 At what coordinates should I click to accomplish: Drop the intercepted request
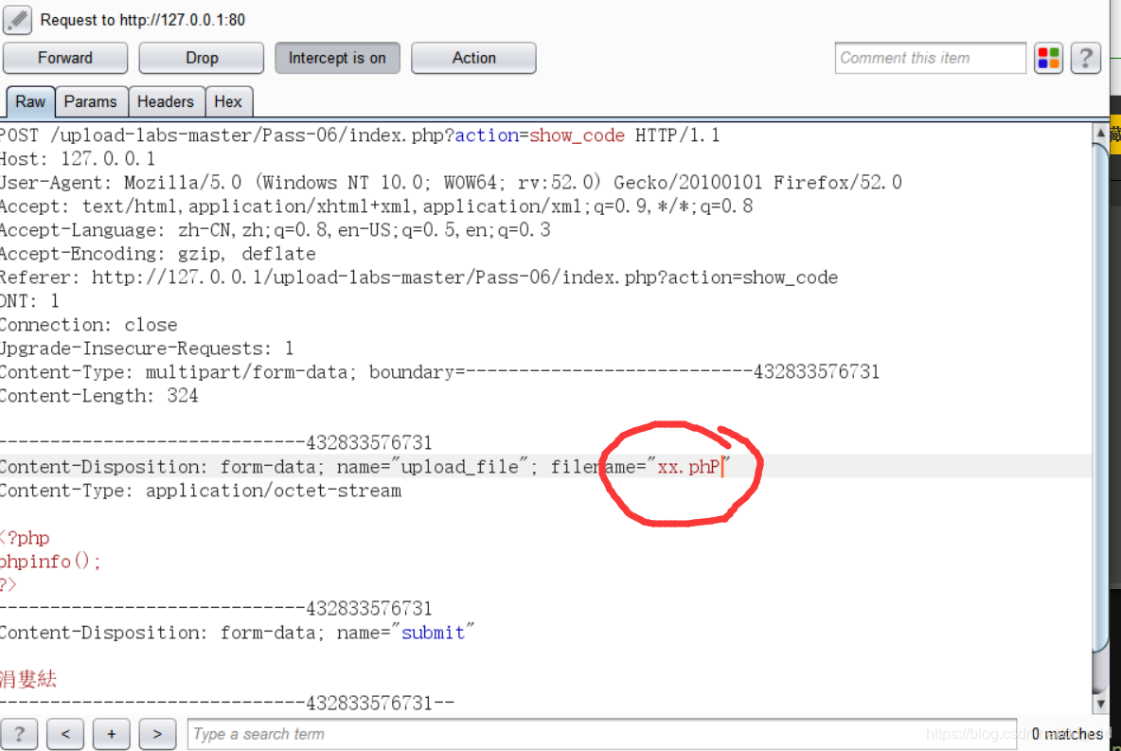(202, 58)
